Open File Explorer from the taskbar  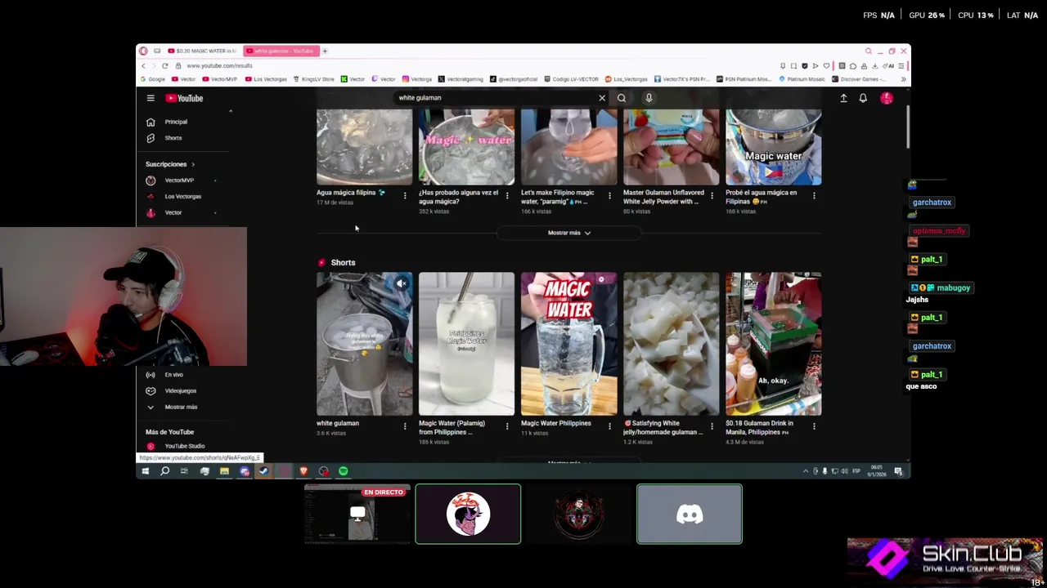click(224, 471)
